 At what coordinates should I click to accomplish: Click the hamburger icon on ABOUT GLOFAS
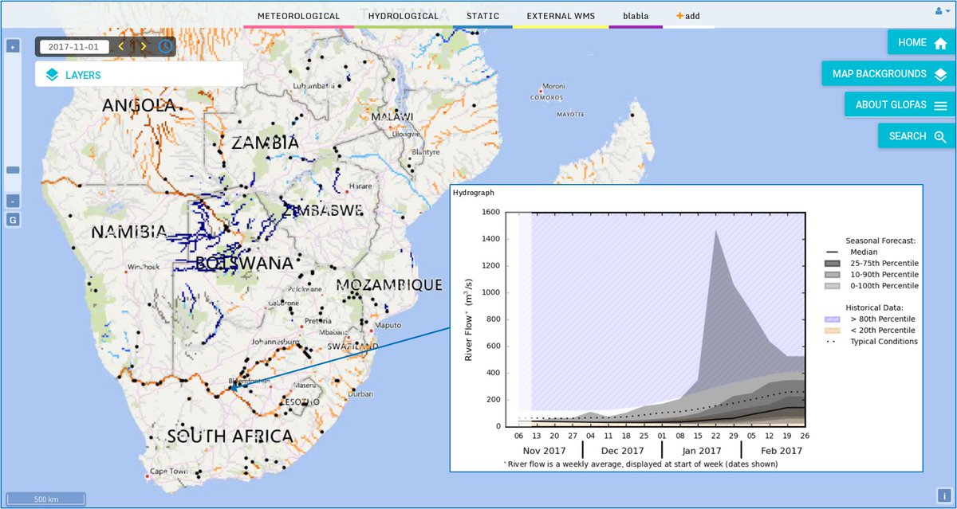939,105
